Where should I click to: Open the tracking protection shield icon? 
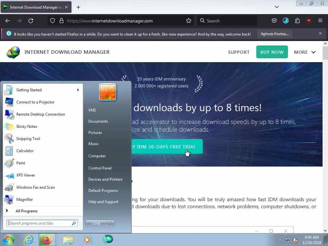click(x=53, y=20)
